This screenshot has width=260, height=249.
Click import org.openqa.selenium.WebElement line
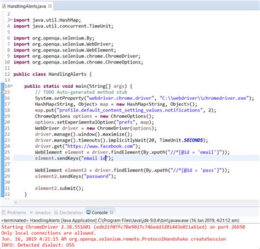65,50
